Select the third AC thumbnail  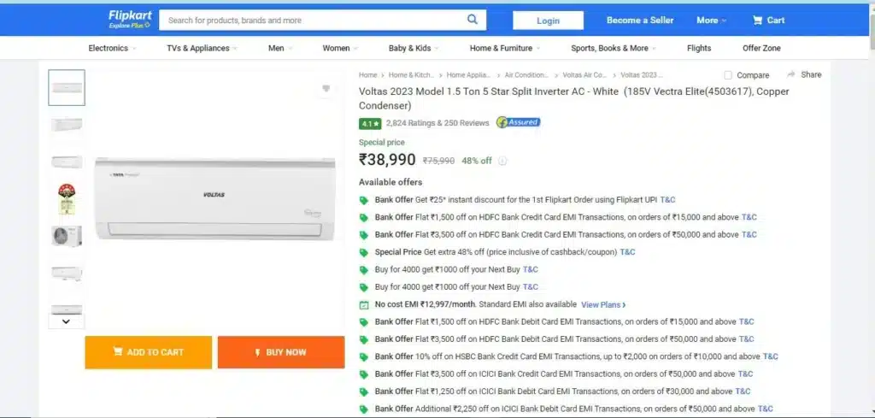click(67, 162)
